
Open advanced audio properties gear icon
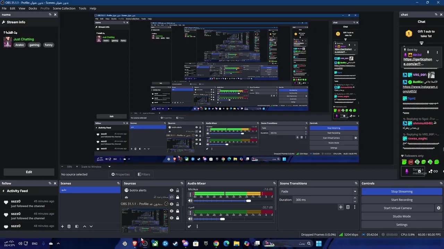click(189, 227)
